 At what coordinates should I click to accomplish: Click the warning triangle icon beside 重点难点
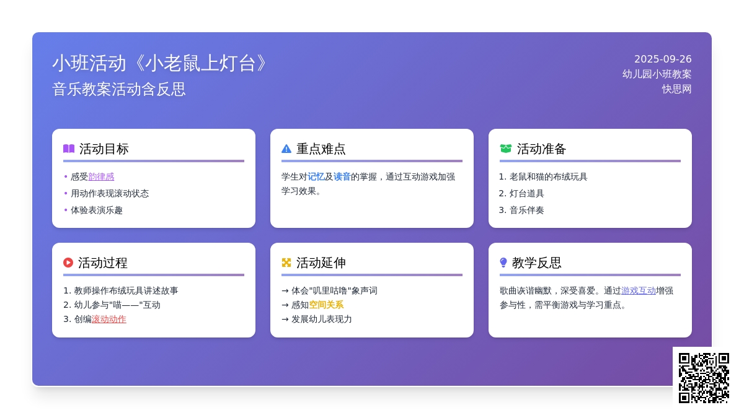click(286, 149)
